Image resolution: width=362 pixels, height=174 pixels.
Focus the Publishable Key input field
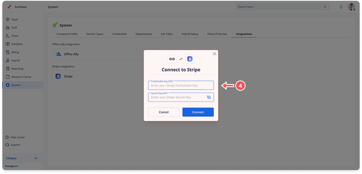click(181, 85)
